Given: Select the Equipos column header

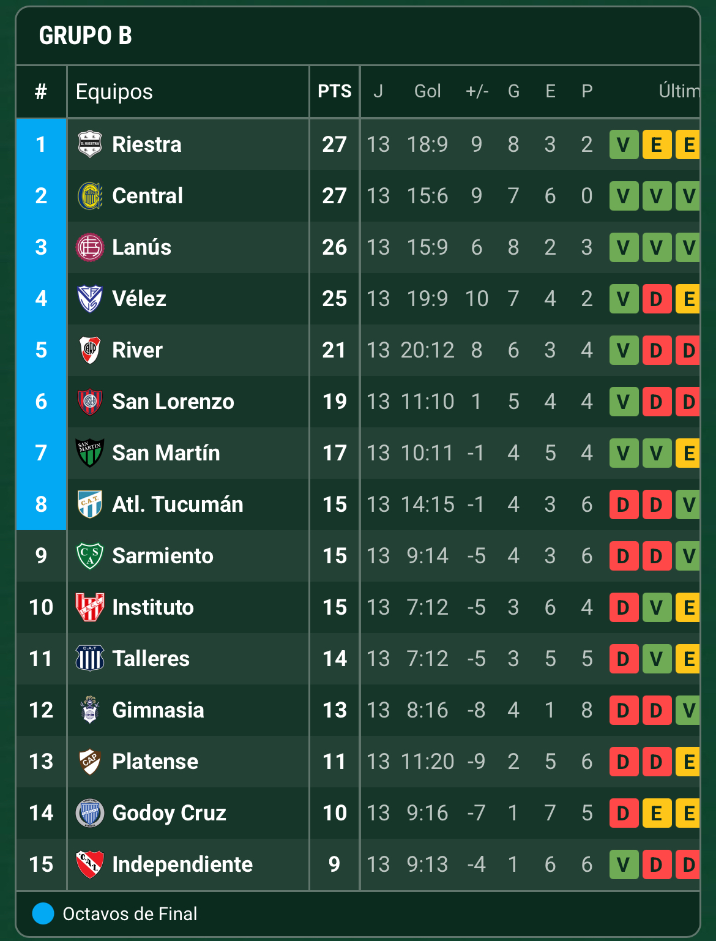Looking at the screenshot, I should point(114,92).
